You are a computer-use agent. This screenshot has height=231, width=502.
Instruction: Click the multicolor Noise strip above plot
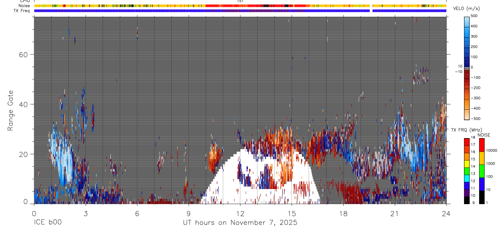[240, 6]
